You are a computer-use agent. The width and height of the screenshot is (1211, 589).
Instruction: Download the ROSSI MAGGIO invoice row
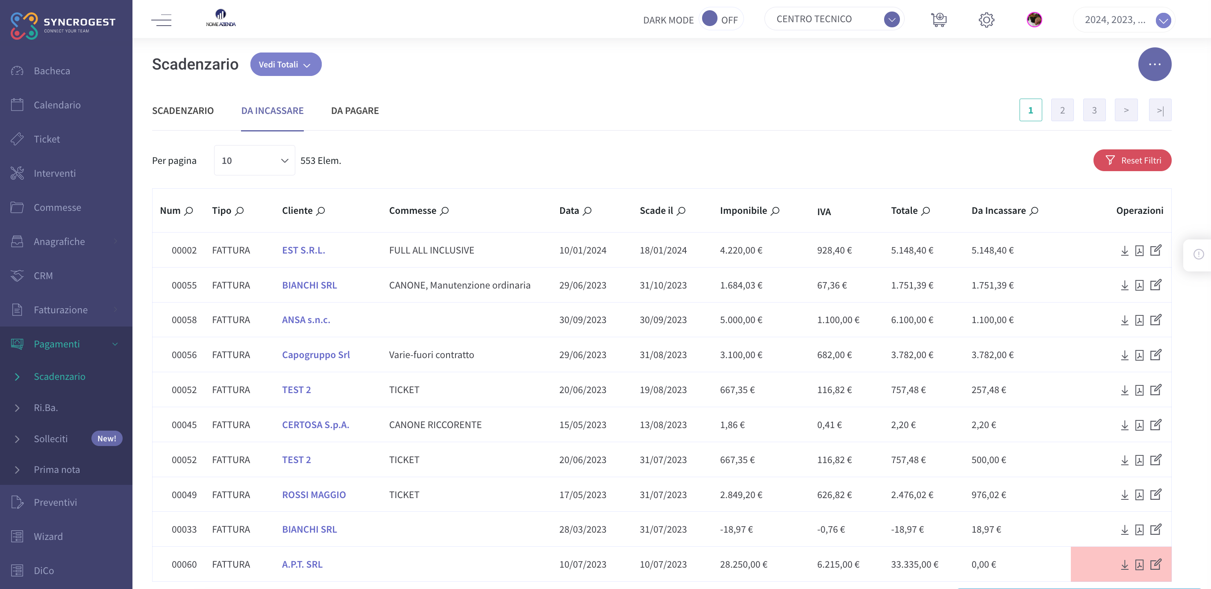(x=1125, y=495)
